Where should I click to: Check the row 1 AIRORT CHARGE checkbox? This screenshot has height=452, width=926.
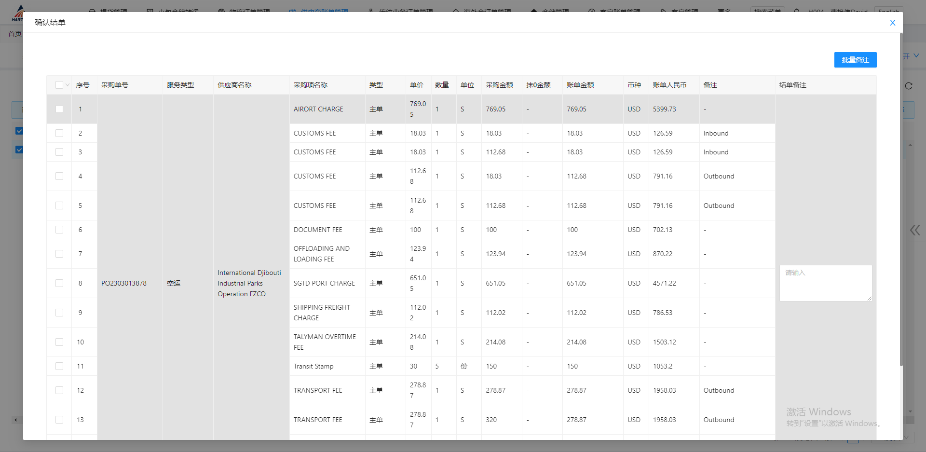pos(59,109)
